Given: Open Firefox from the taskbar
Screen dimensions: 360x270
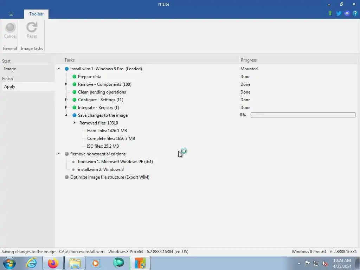Looking at the screenshot, I should pyautogui.click(x=53, y=263).
